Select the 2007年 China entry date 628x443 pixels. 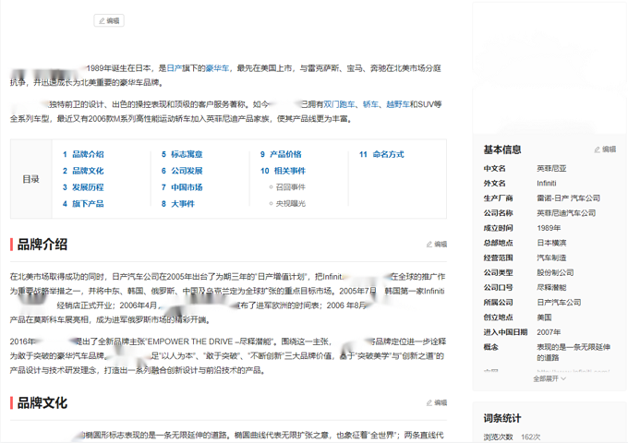pos(549,332)
